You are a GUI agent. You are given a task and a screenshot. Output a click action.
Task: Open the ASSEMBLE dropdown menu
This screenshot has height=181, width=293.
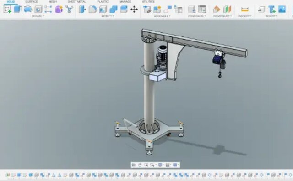pos(162,16)
